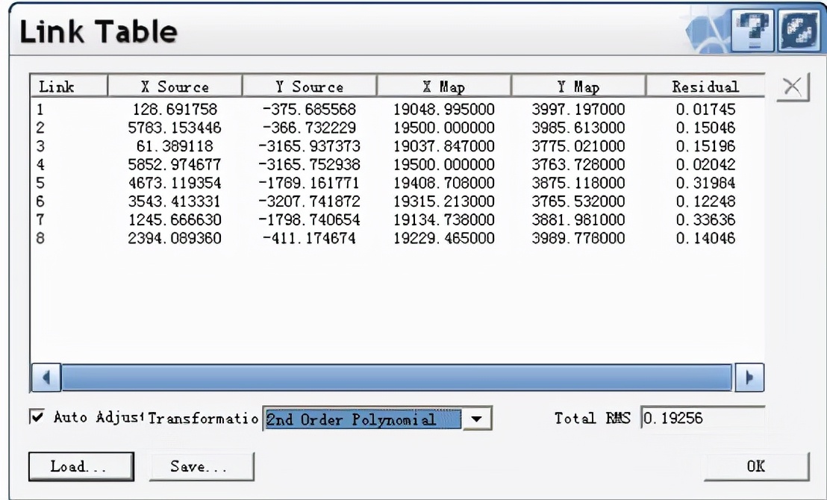Select link row 1 in table
Image resolution: width=827 pixels, height=500 pixels.
pyautogui.click(x=299, y=110)
